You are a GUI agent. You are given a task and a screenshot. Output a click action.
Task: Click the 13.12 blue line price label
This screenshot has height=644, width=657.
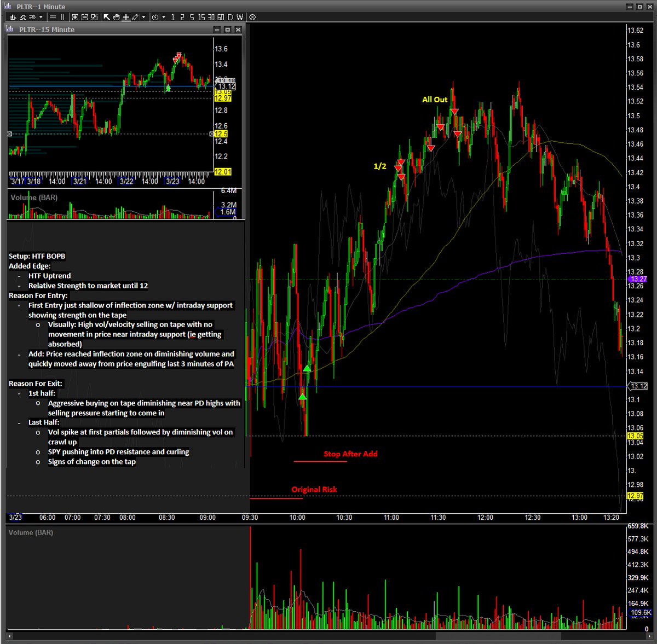(638, 386)
